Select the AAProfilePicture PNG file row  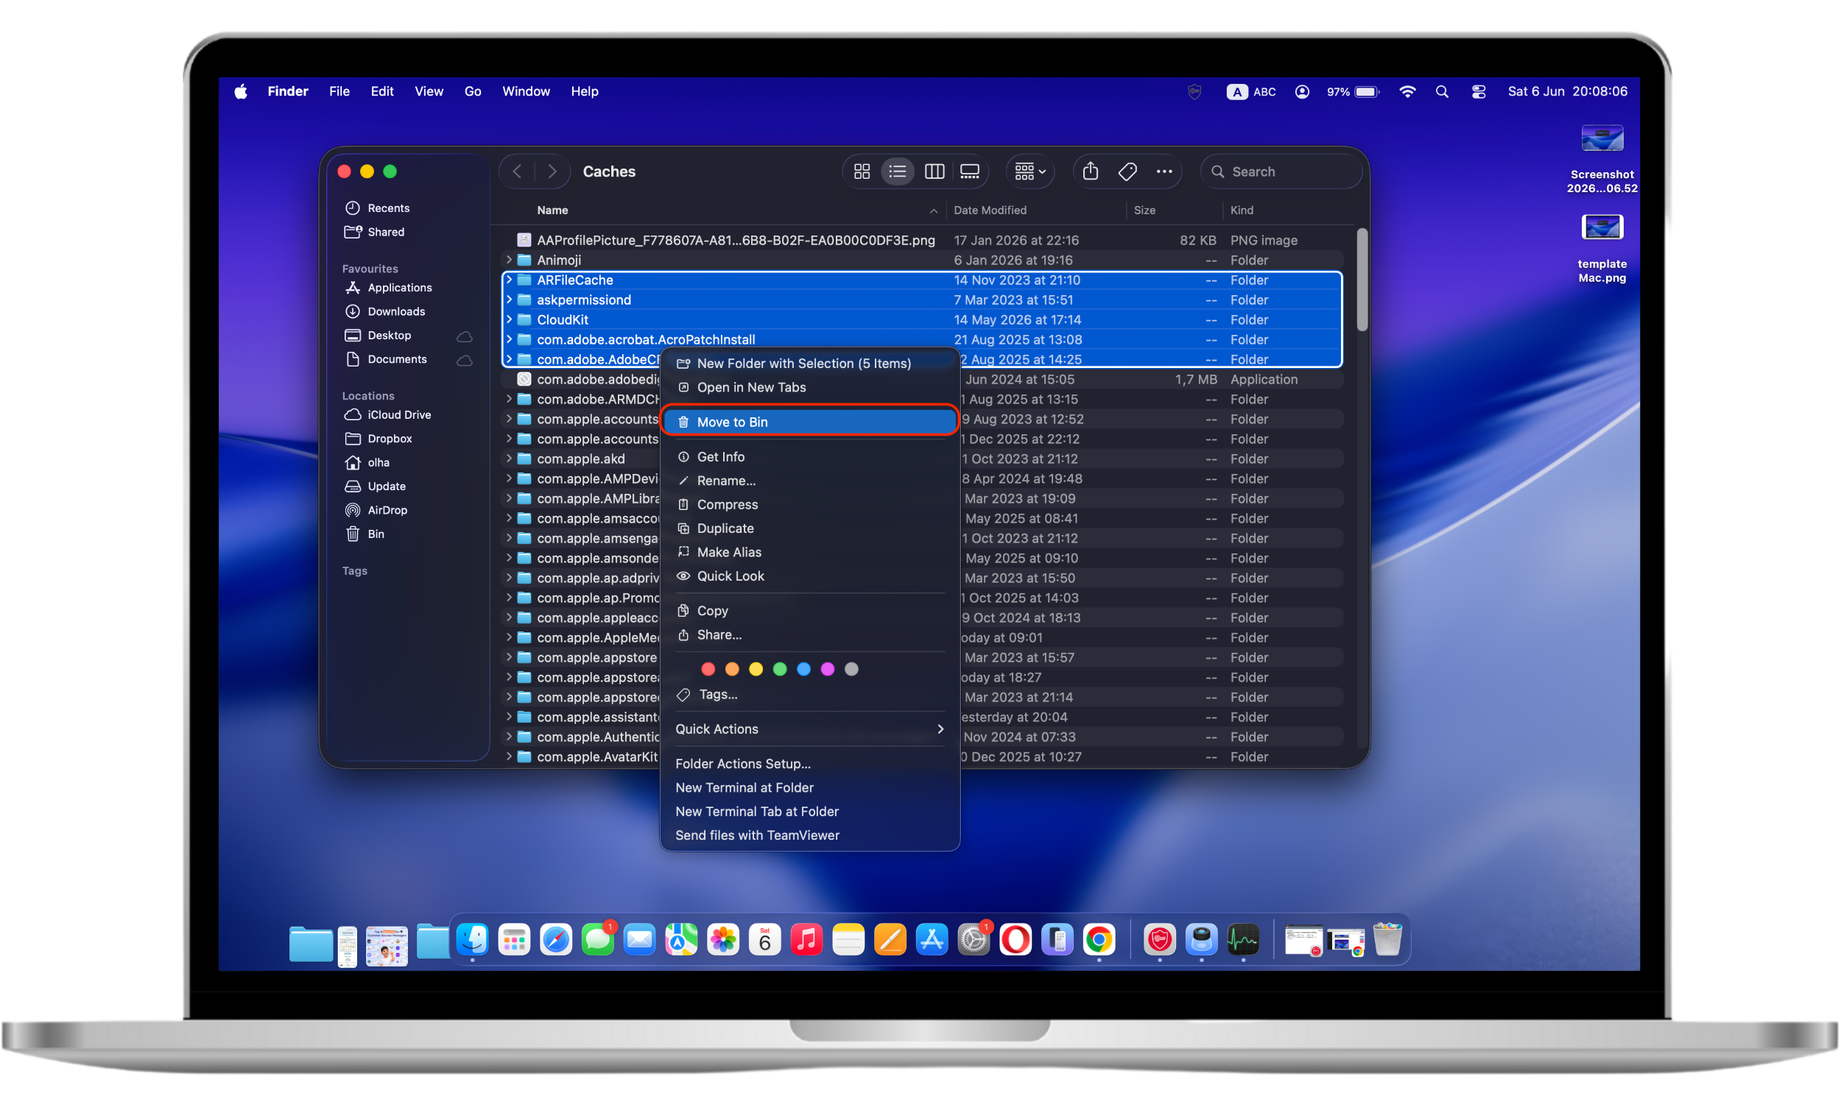click(x=923, y=240)
